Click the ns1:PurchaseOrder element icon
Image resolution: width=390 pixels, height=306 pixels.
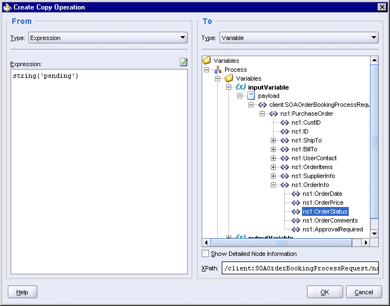click(274, 113)
